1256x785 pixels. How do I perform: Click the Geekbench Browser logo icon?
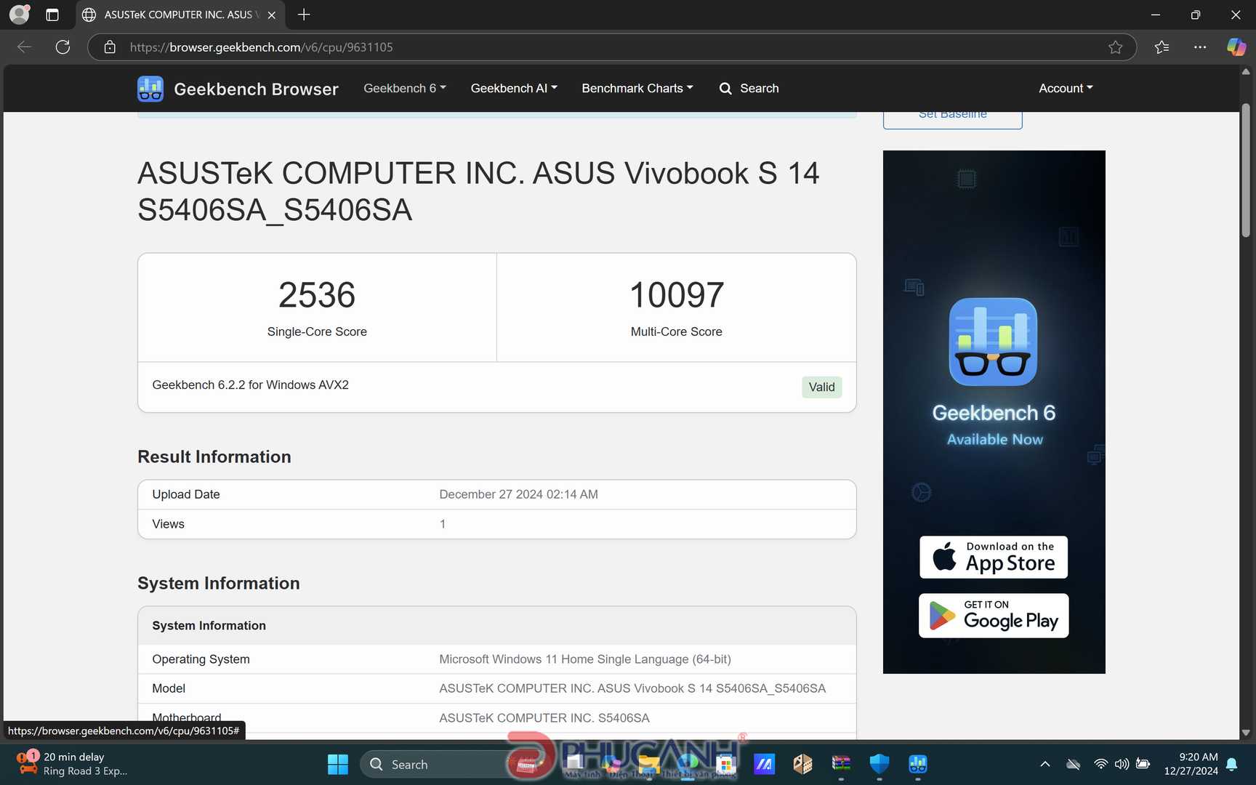click(x=150, y=89)
